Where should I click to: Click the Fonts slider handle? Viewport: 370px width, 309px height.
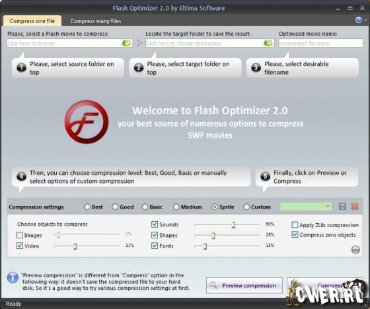(x=205, y=246)
